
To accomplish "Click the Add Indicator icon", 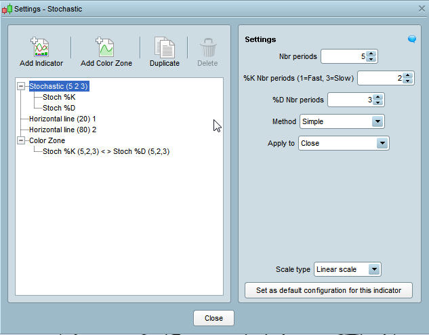I will [x=40, y=47].
